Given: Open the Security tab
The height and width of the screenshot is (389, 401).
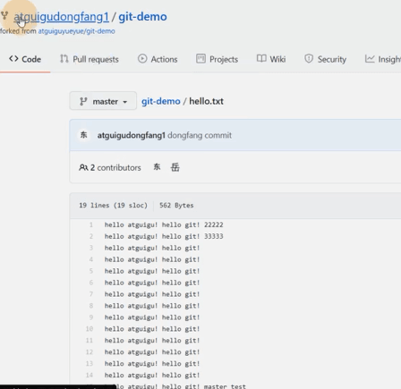Looking at the screenshot, I should click(x=325, y=59).
